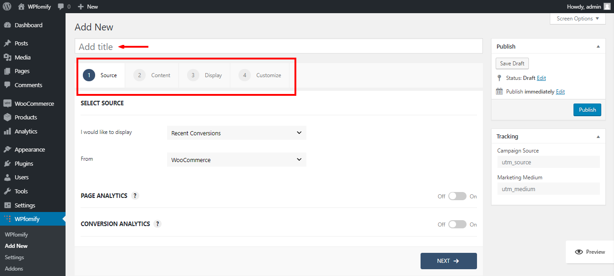Open the Addons submenu item
Image resolution: width=614 pixels, height=276 pixels.
click(14, 269)
